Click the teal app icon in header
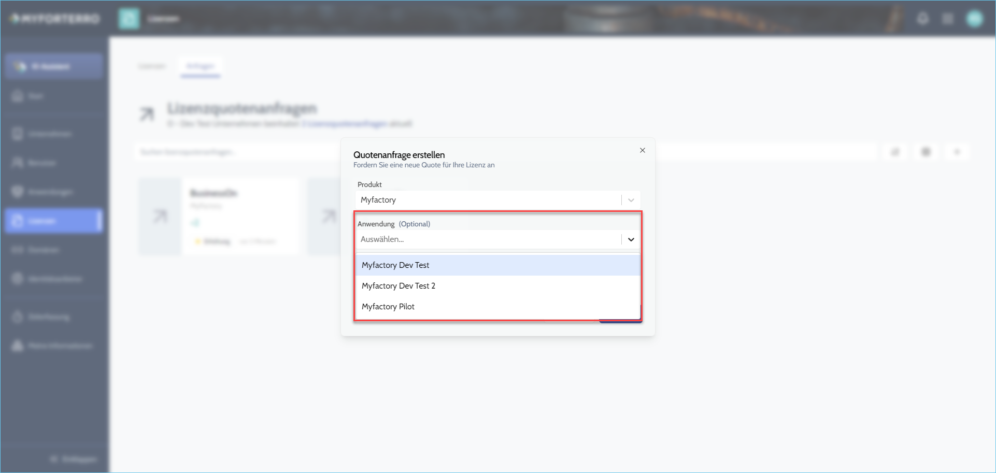The height and width of the screenshot is (473, 996). click(x=129, y=19)
